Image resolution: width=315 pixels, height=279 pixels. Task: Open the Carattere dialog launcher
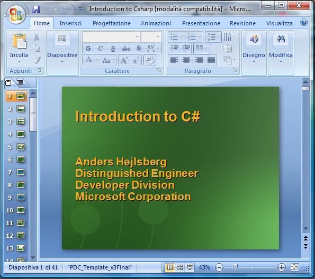coord(159,70)
